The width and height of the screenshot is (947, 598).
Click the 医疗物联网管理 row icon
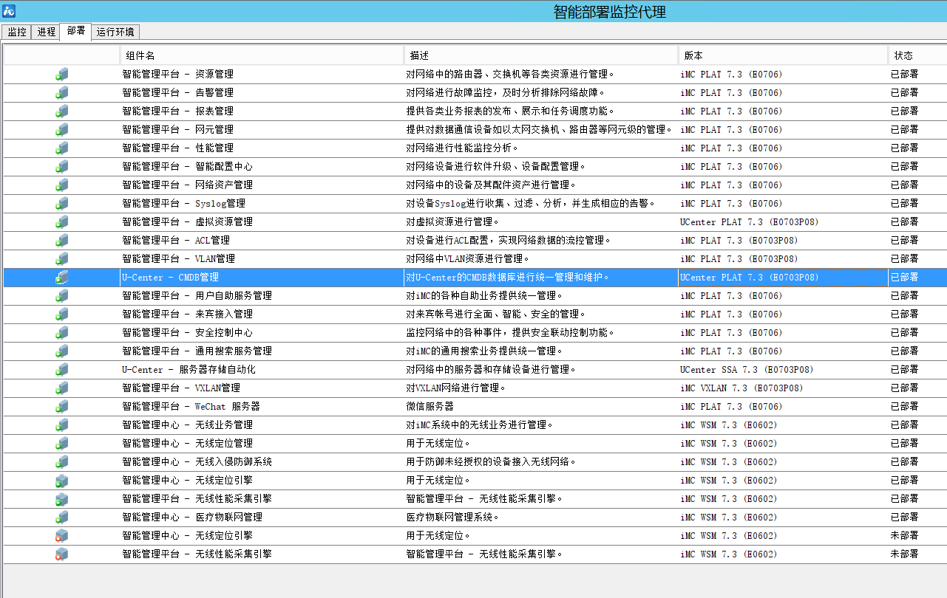pos(62,517)
